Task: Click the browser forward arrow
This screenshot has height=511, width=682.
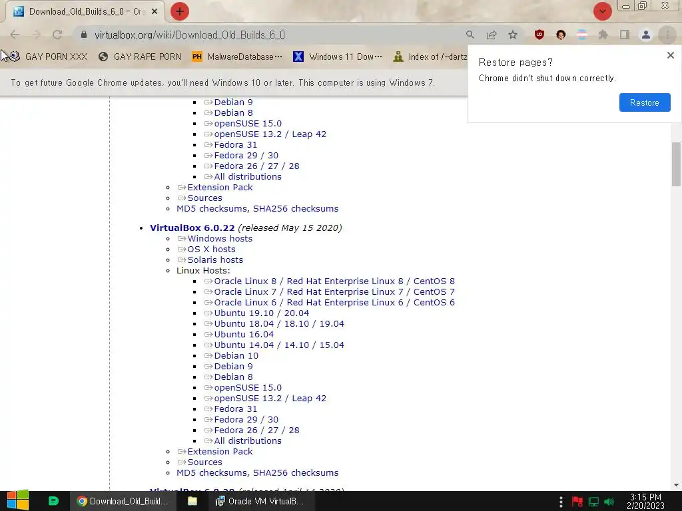Action: click(x=36, y=35)
